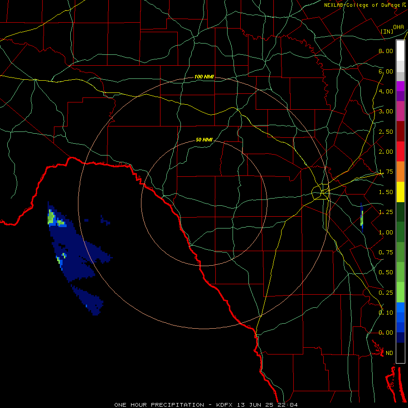Image resolution: width=408 pixels, height=408 pixels.
Task: Click the 2.00 legend value
Action: pyautogui.click(x=386, y=152)
